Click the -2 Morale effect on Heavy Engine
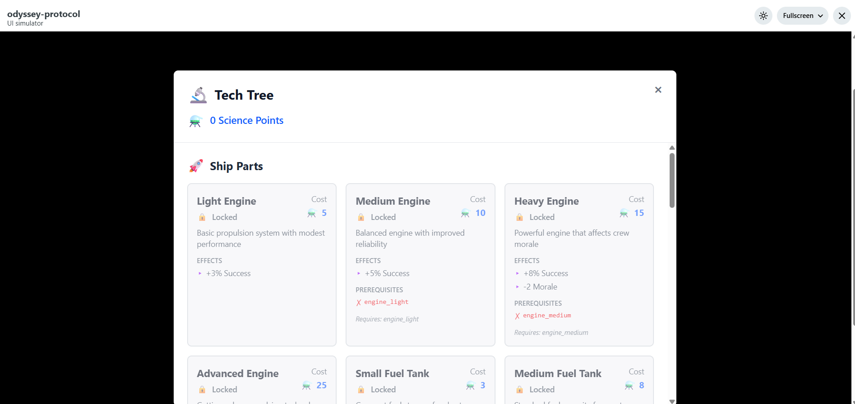855x404 pixels. [540, 287]
